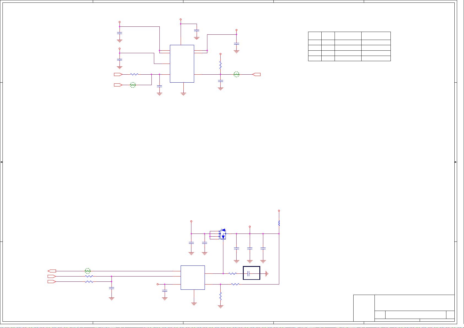Click green-circled resistor on bottom-left top signal line

tap(88, 271)
